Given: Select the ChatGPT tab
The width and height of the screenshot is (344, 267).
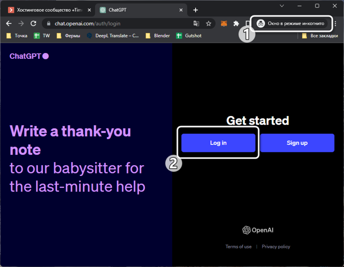Looking at the screenshot, I should 141,10.
